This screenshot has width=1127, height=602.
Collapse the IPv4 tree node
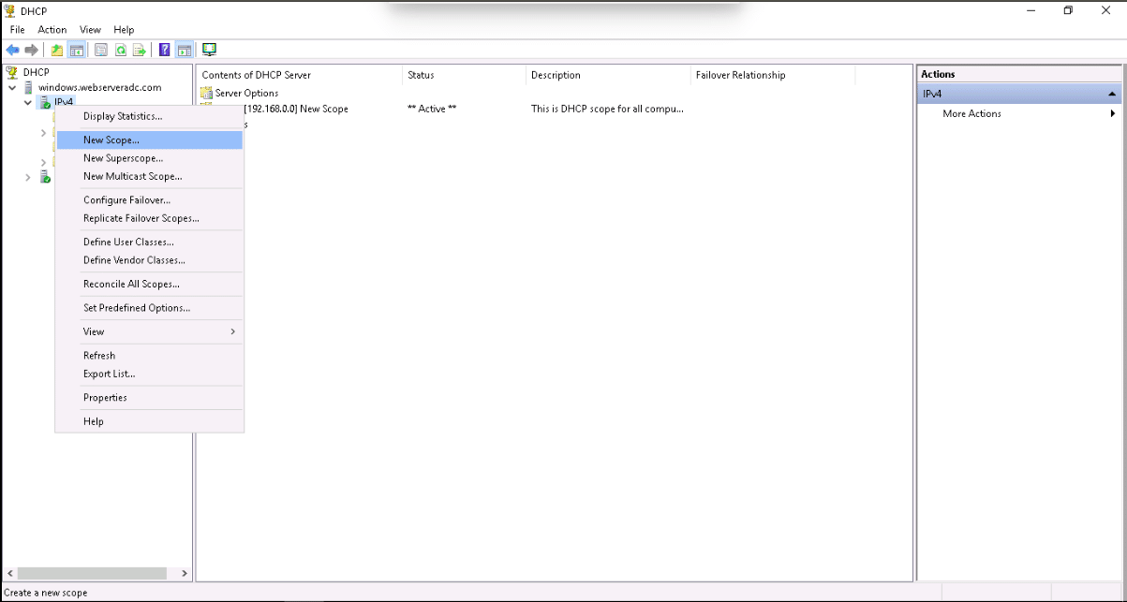point(28,102)
